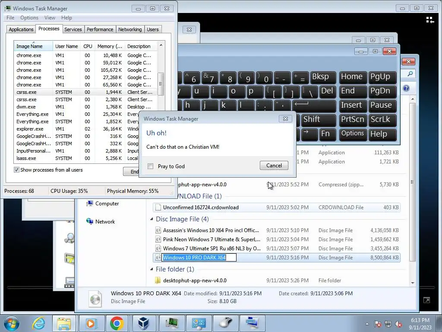Show hidden tray icons arrow
442x332 pixels.
[367, 324]
